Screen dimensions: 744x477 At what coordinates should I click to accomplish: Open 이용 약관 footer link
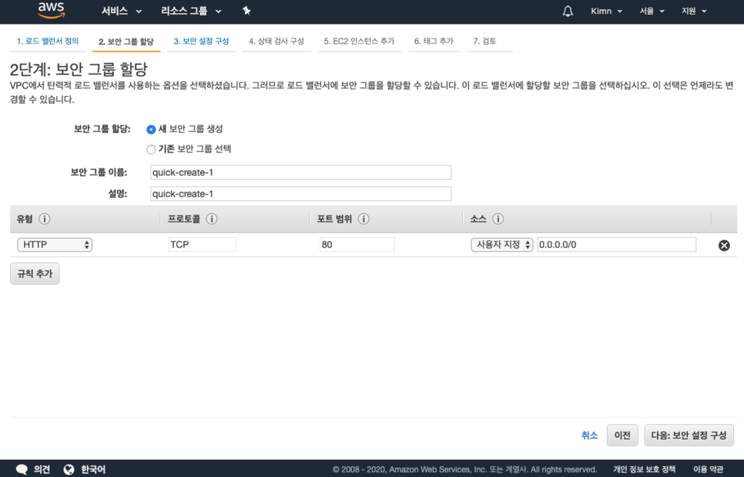pos(708,469)
